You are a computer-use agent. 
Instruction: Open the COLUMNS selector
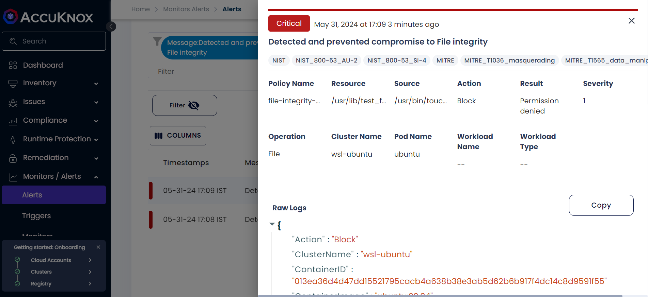point(178,136)
